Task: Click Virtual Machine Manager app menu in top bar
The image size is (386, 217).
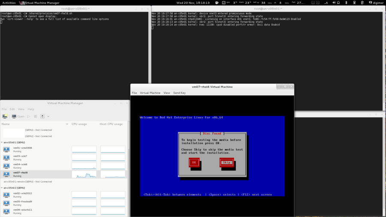Action: pyautogui.click(x=39, y=3)
